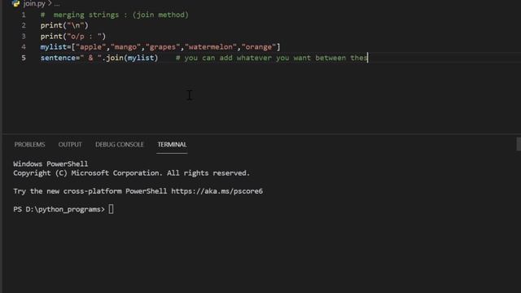Click line number 2 in the gutter
This screenshot has width=521, height=293.
(24, 25)
